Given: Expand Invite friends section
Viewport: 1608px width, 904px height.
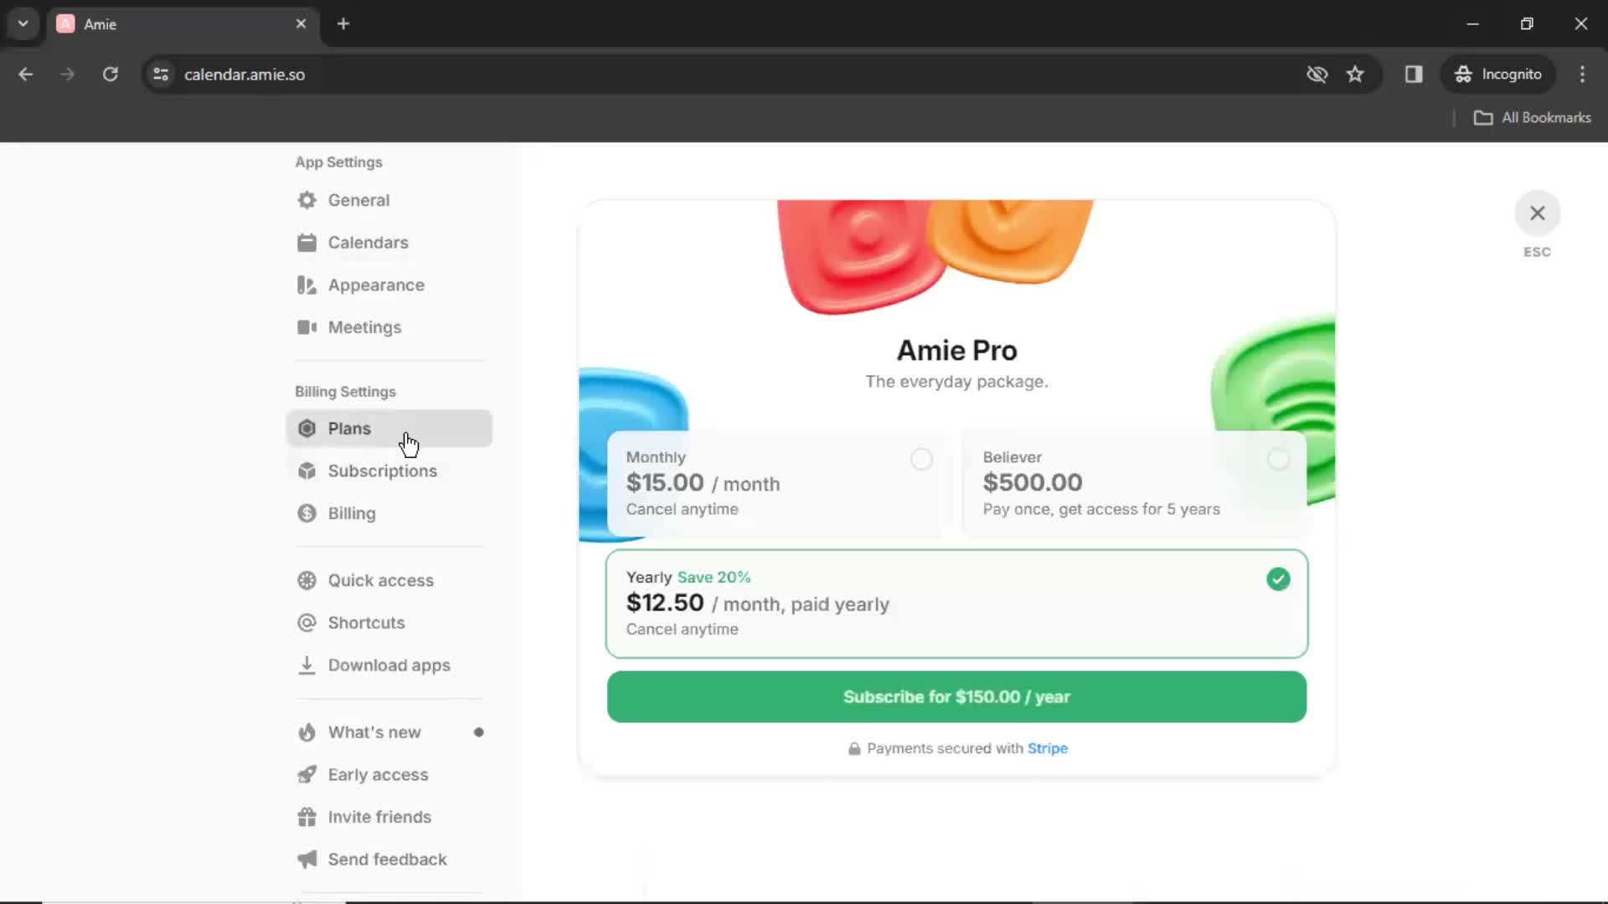Looking at the screenshot, I should tap(379, 817).
